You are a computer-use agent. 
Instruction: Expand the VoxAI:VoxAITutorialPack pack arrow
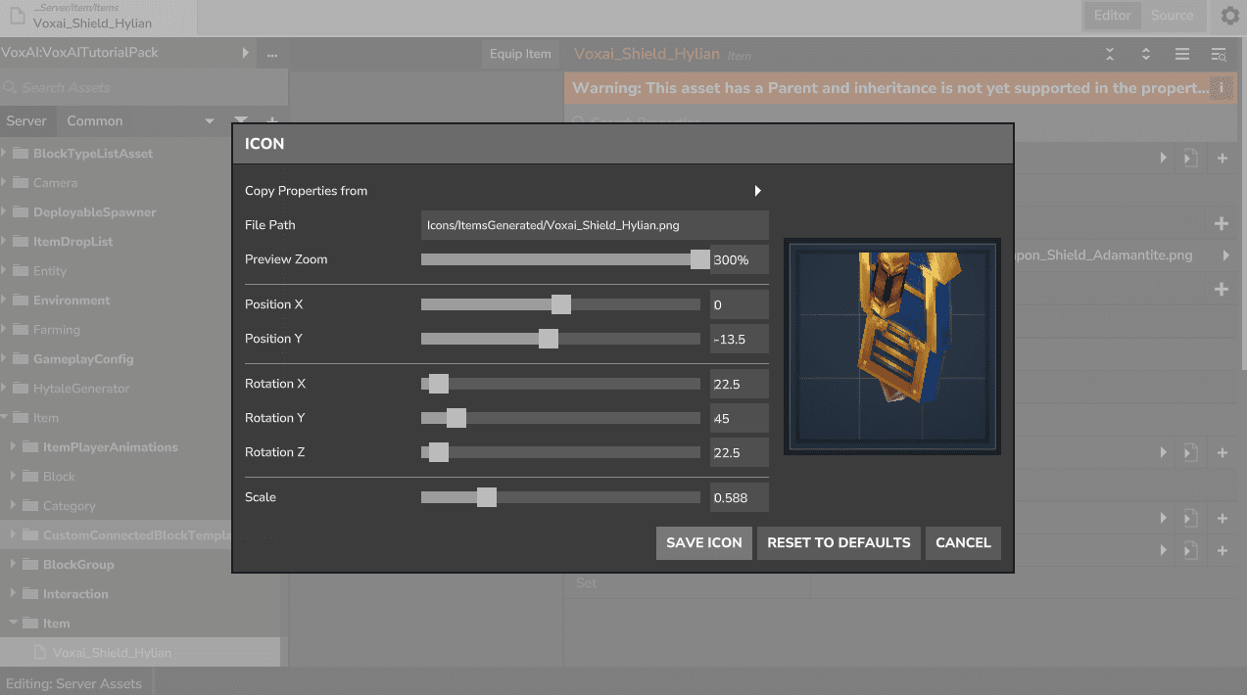tap(245, 53)
